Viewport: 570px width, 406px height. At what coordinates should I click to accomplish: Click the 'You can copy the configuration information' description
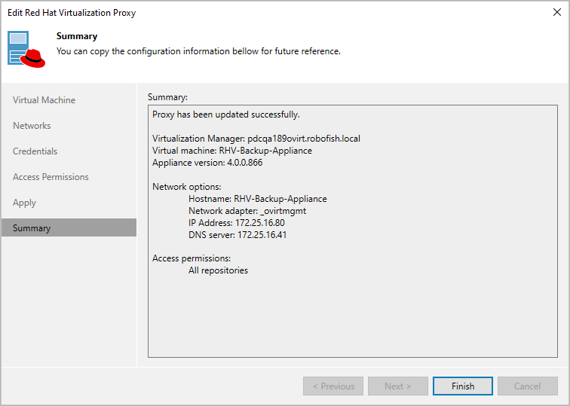tap(198, 51)
